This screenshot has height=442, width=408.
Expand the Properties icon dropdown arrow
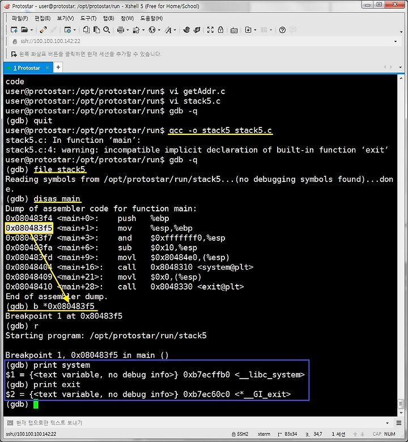point(74,30)
